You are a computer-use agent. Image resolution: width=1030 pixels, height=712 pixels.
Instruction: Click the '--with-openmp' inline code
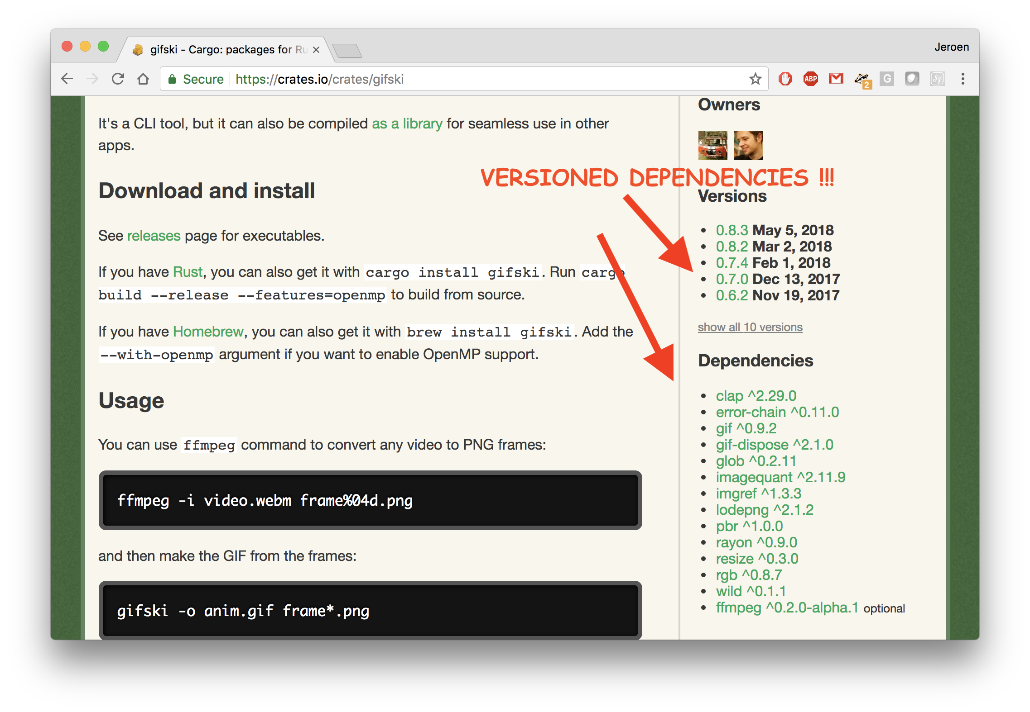point(156,355)
